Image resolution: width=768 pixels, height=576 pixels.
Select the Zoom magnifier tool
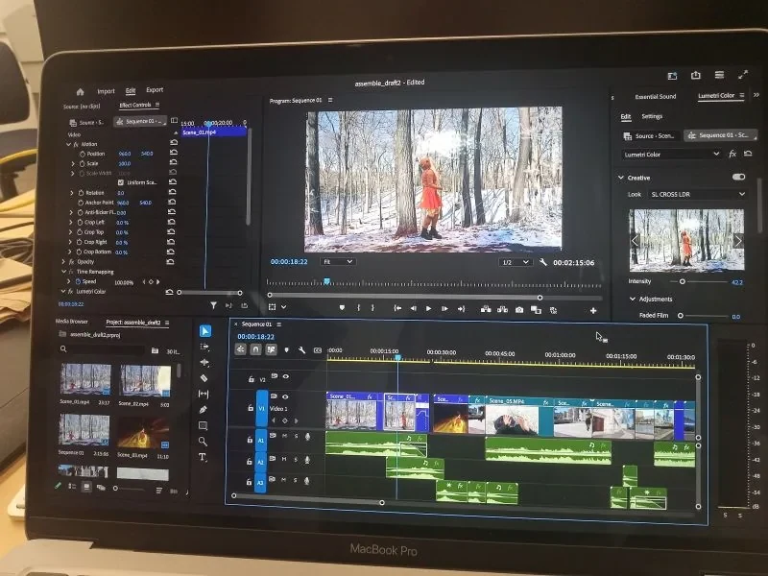click(203, 442)
